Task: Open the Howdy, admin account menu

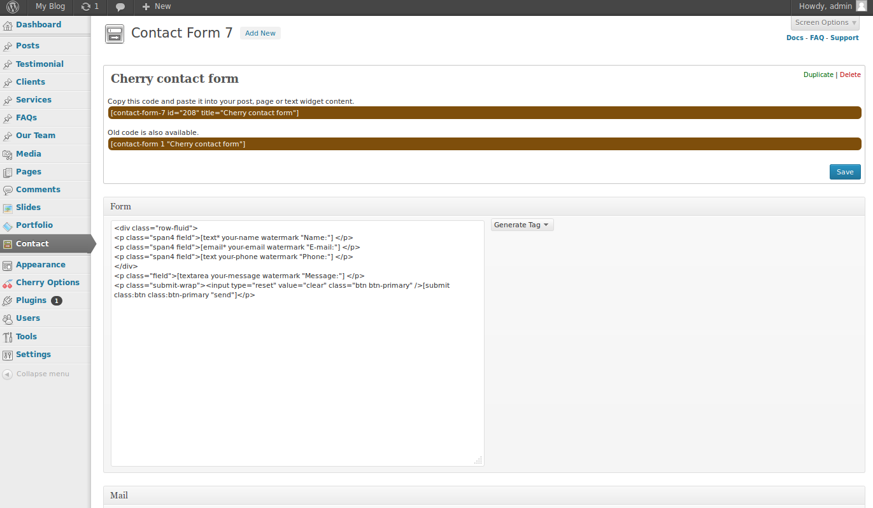Action: 832,6
